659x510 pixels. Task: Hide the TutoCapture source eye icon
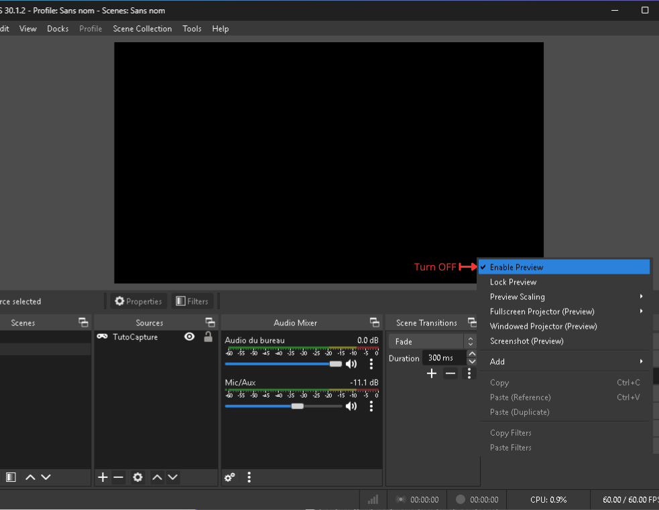(x=190, y=337)
